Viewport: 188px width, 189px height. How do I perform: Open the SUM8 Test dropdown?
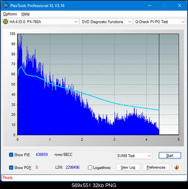point(134,156)
